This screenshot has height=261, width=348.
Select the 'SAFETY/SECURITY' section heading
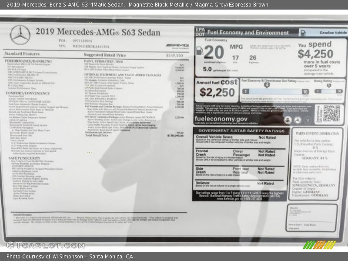(24, 158)
